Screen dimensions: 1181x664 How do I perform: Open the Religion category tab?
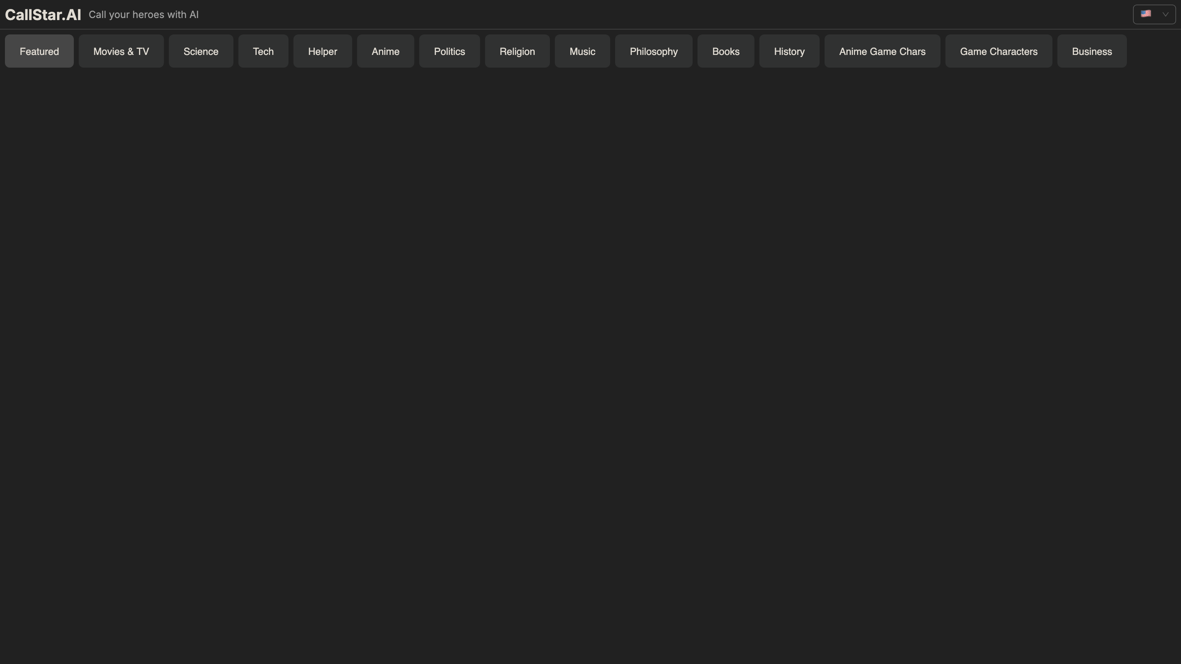point(517,51)
